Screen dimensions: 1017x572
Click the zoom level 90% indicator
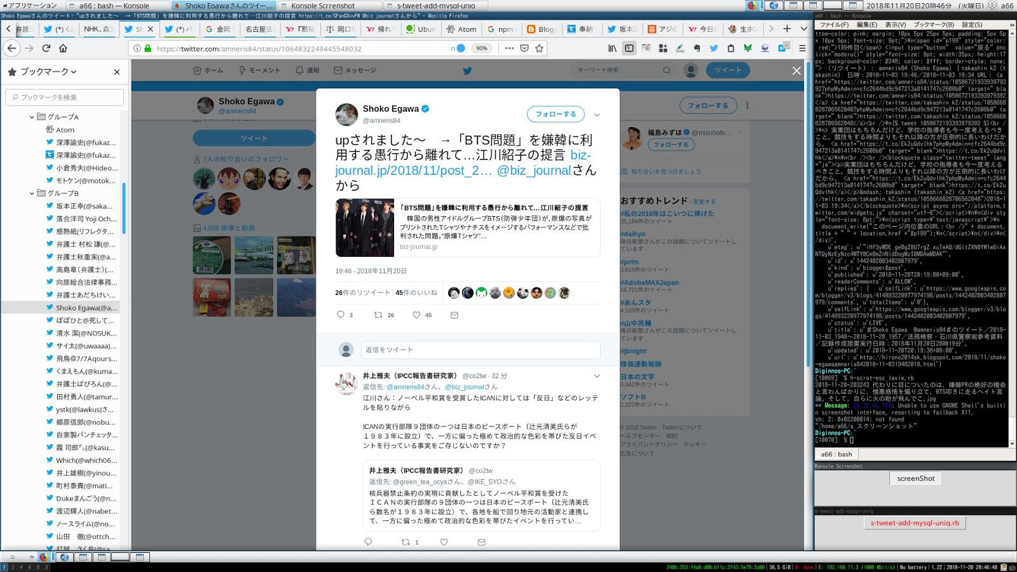click(x=482, y=48)
